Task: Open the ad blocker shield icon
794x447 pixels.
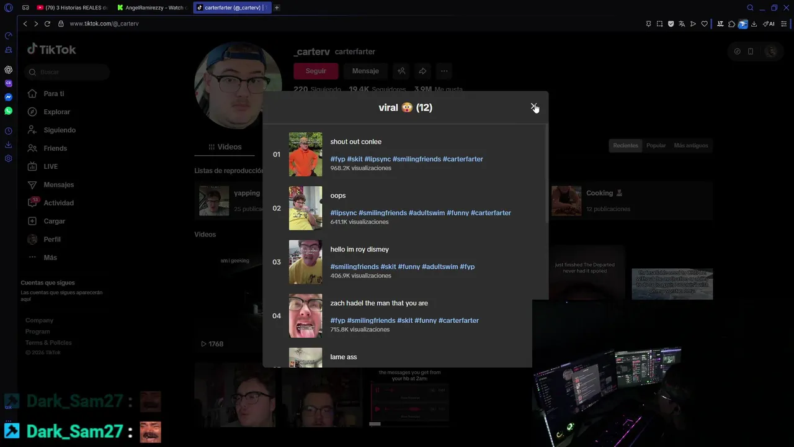Action: 671,24
